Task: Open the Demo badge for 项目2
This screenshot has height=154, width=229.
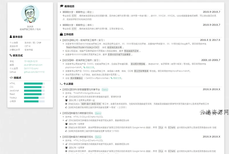Action: click(98, 113)
